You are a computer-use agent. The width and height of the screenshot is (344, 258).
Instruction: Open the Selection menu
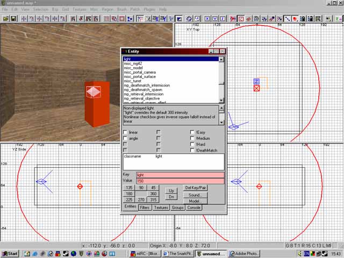tap(40, 10)
